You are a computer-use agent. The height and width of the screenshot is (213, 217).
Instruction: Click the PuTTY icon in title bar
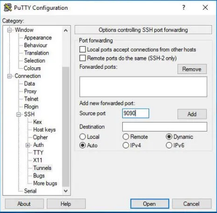pyautogui.click(x=8, y=8)
